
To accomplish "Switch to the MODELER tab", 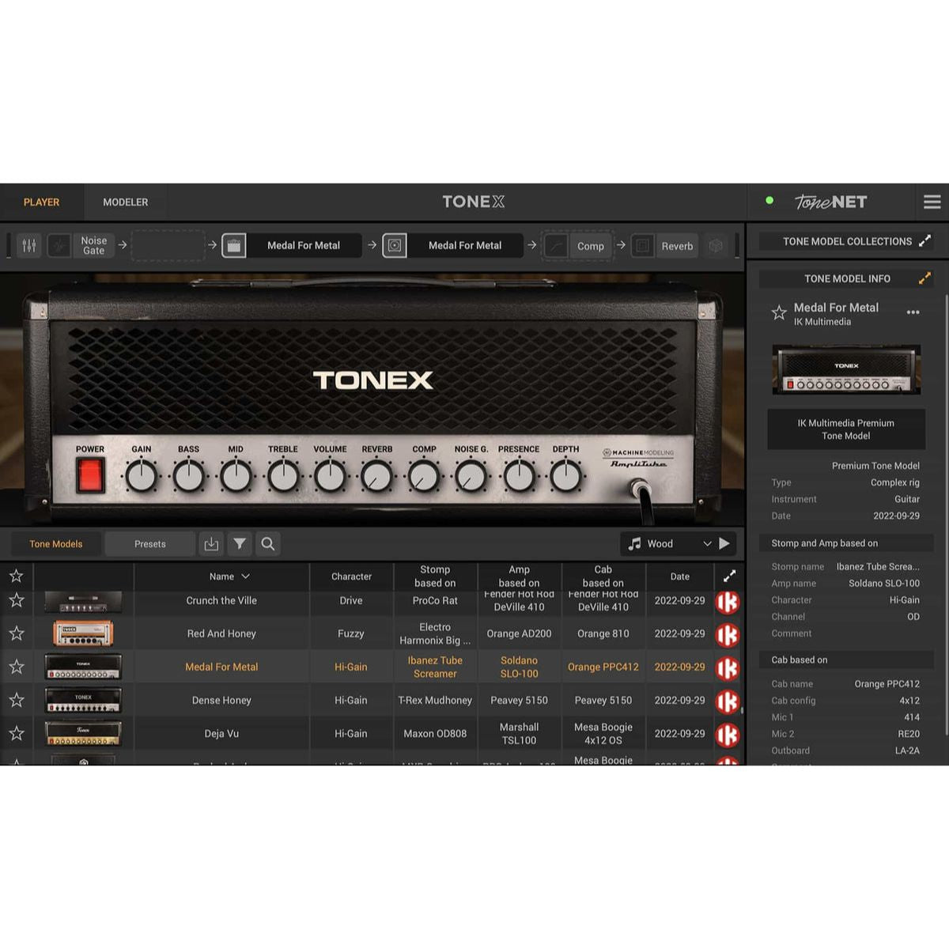I will [x=125, y=202].
